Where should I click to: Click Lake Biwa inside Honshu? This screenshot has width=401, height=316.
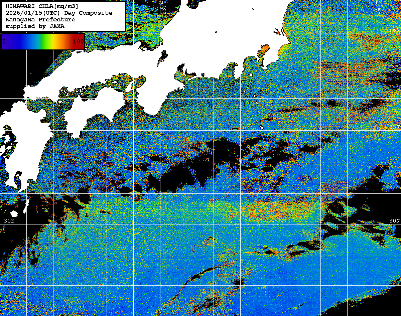click(x=163, y=58)
